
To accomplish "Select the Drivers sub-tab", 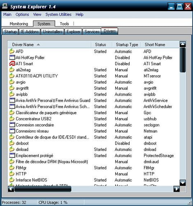I will coord(109,31).
